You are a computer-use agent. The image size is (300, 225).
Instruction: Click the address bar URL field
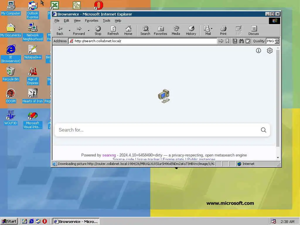143,41
